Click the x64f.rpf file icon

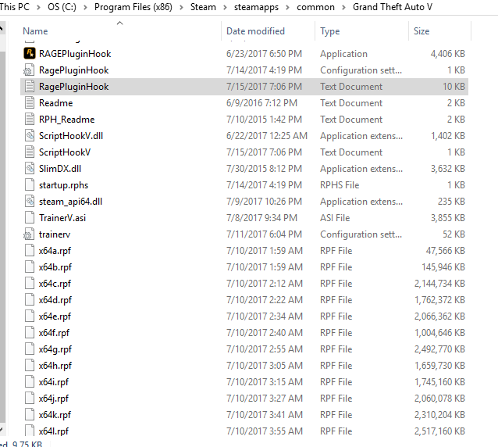30,333
